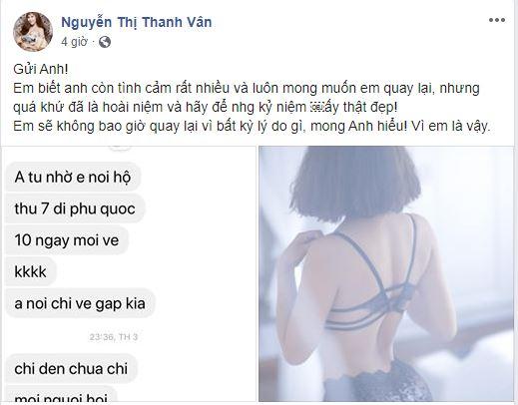Open the chat screenshot attachment image

pyautogui.click(x=129, y=273)
